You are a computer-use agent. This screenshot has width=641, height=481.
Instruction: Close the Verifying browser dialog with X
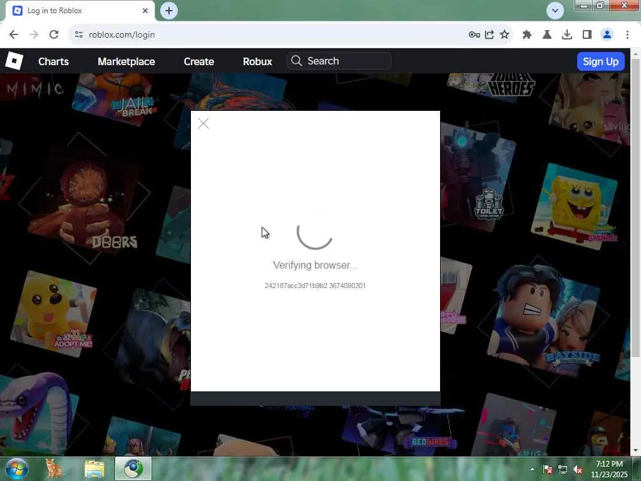(203, 123)
